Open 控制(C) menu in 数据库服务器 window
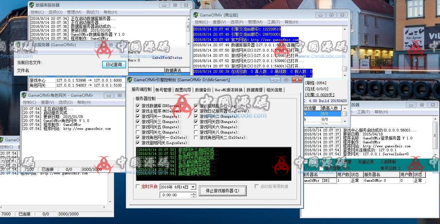This screenshot has width=440, height=224. coord(37,12)
